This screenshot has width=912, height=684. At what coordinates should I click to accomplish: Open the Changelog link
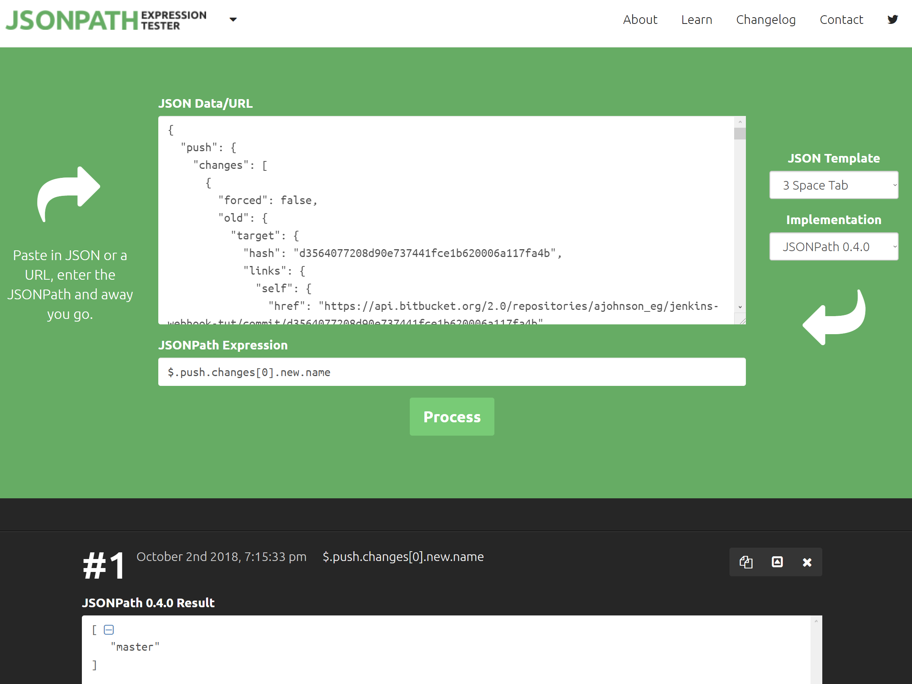[x=765, y=19]
